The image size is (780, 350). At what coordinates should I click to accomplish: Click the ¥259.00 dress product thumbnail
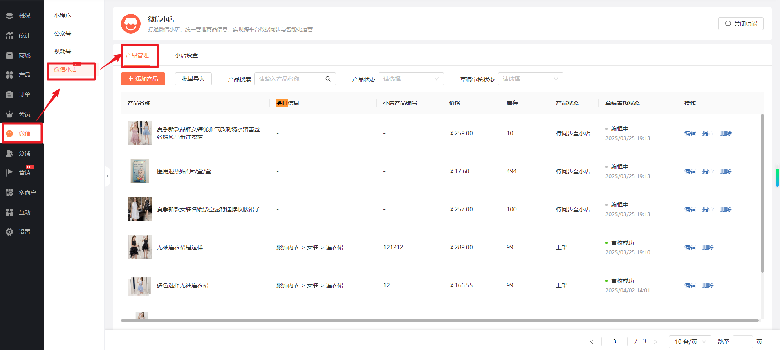(140, 133)
